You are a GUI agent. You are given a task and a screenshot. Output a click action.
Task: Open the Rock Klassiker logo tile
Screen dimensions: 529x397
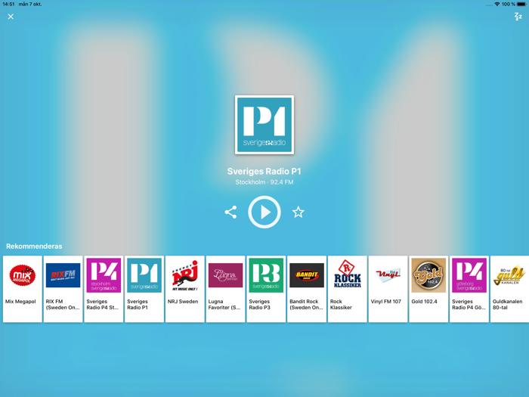pos(348,275)
